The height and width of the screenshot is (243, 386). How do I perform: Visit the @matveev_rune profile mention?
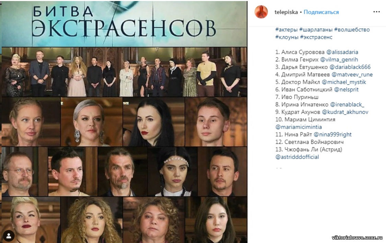(x=352, y=74)
